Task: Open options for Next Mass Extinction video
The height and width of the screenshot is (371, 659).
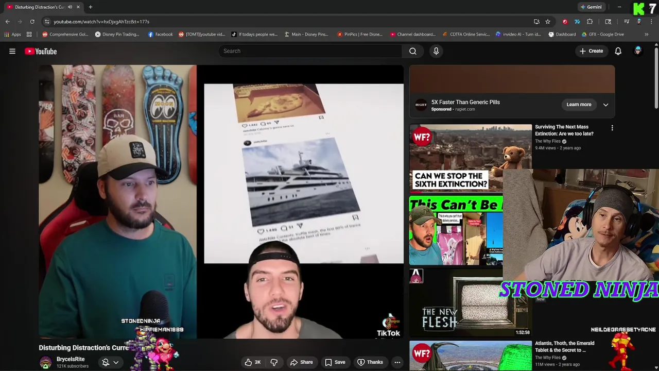Action: pyautogui.click(x=612, y=128)
